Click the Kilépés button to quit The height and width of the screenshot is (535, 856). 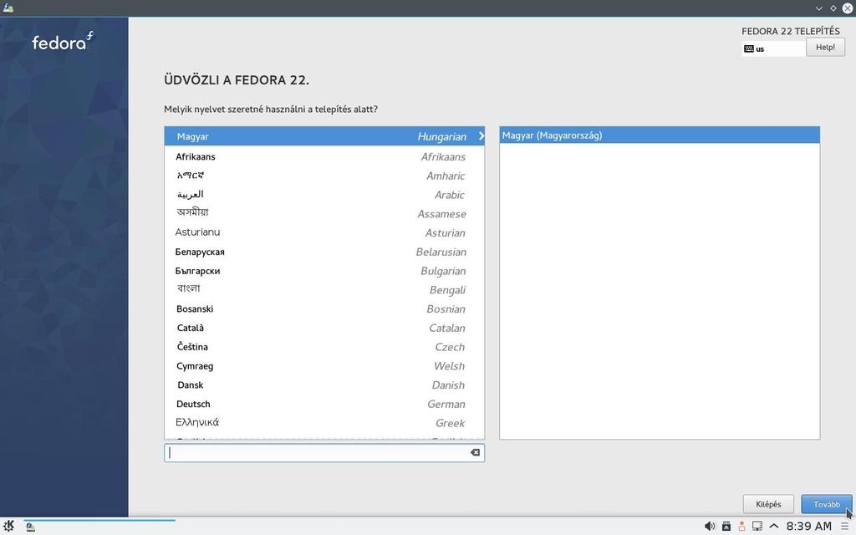(768, 504)
